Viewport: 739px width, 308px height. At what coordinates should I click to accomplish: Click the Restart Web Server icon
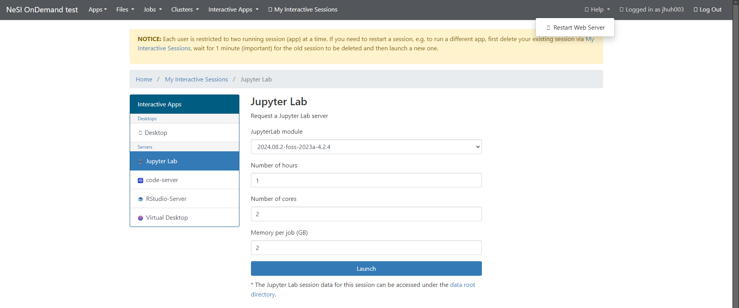click(x=548, y=28)
